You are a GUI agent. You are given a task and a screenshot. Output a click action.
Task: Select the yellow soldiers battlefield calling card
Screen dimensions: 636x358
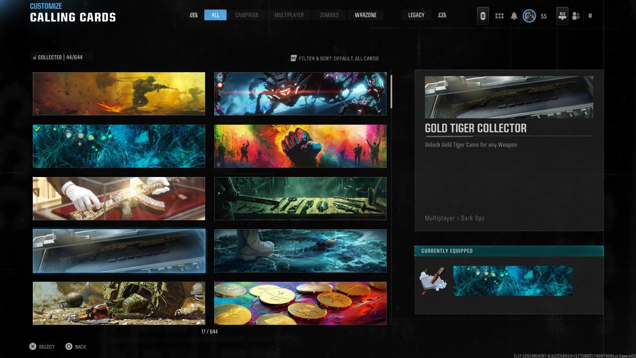[x=119, y=93]
